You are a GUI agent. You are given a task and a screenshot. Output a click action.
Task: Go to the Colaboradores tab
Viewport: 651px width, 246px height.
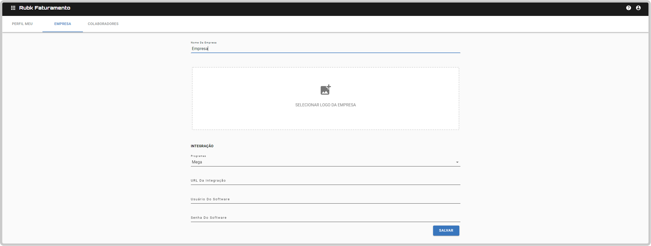pyautogui.click(x=103, y=24)
